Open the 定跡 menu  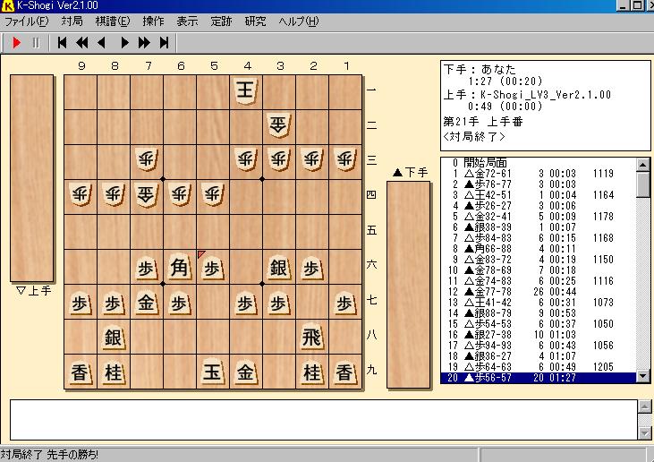[x=221, y=21]
